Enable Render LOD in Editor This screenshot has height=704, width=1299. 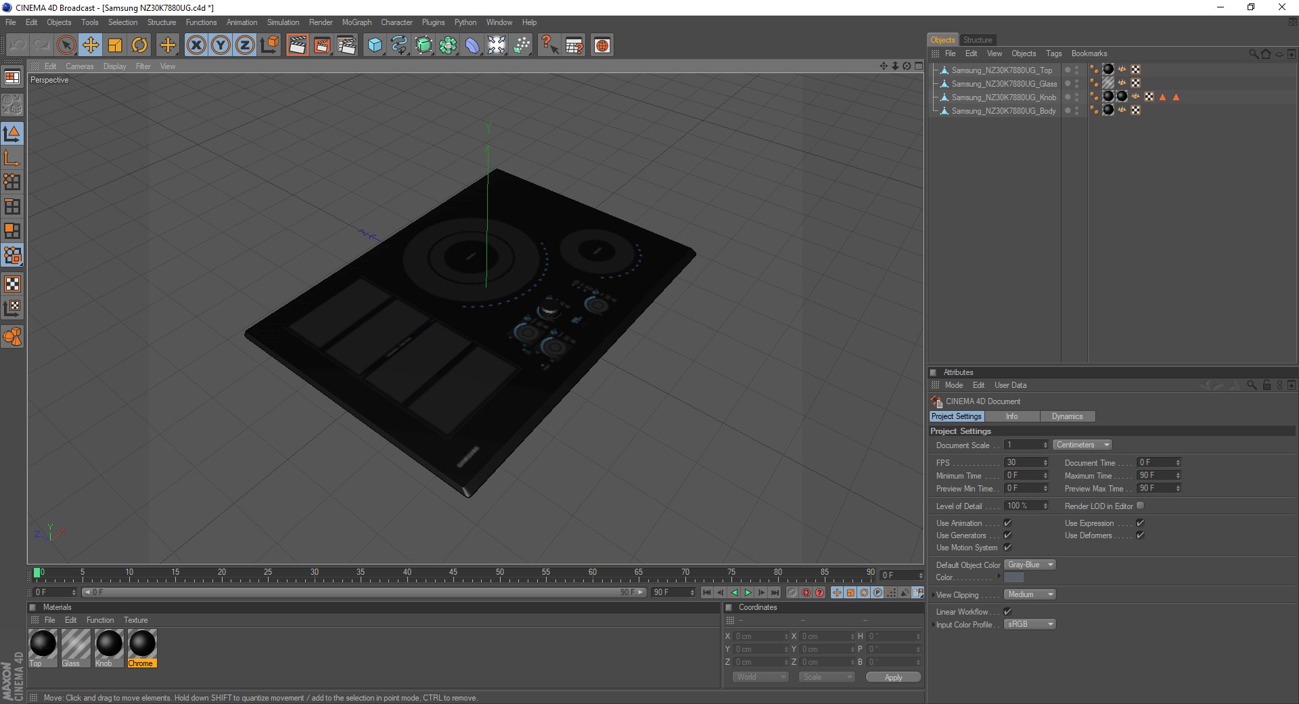click(1140, 505)
